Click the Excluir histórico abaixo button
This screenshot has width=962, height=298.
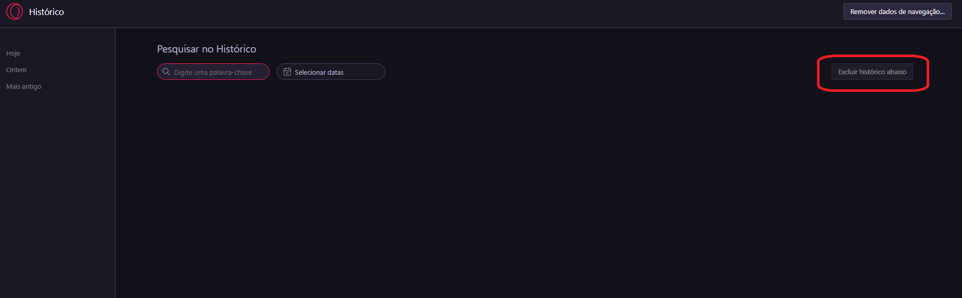pyautogui.click(x=872, y=72)
